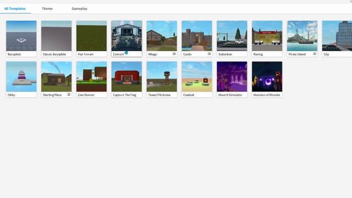The height and width of the screenshot is (198, 352).
Task: Click the Flat Terrain label text
Action: point(86,54)
